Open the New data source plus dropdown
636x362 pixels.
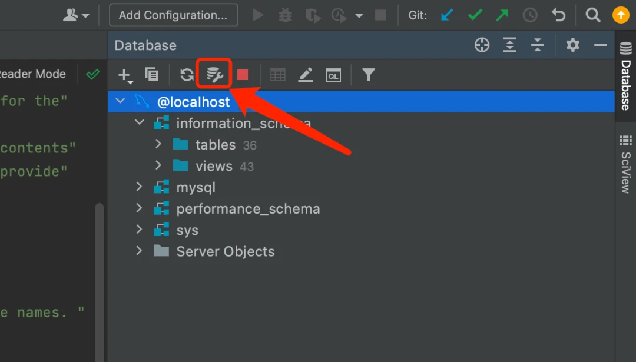coord(125,75)
